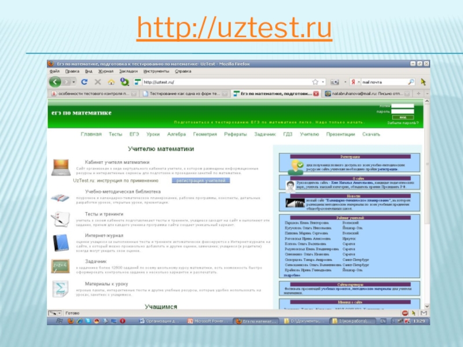Open the search engine selector dropdown
Screen dimensions: 463x347
359,82
